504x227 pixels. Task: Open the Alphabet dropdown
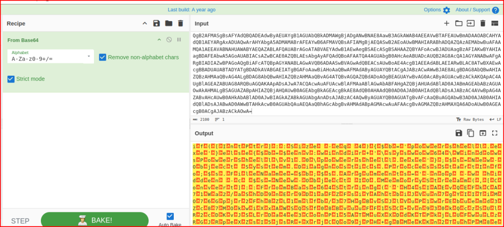(x=89, y=57)
